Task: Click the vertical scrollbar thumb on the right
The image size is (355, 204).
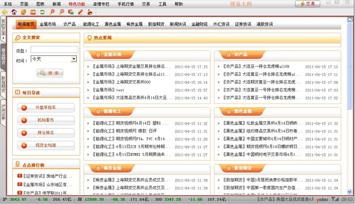Action: 350,65
